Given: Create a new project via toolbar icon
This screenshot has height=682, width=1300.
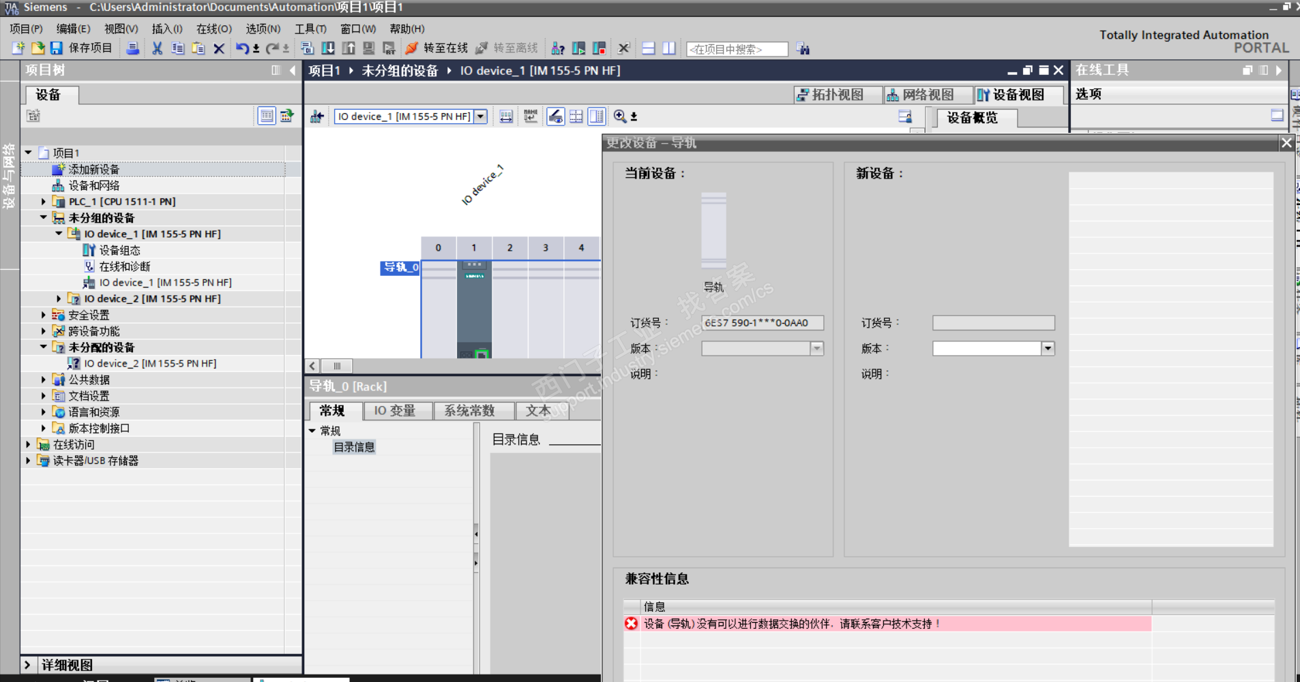Looking at the screenshot, I should [x=18, y=48].
